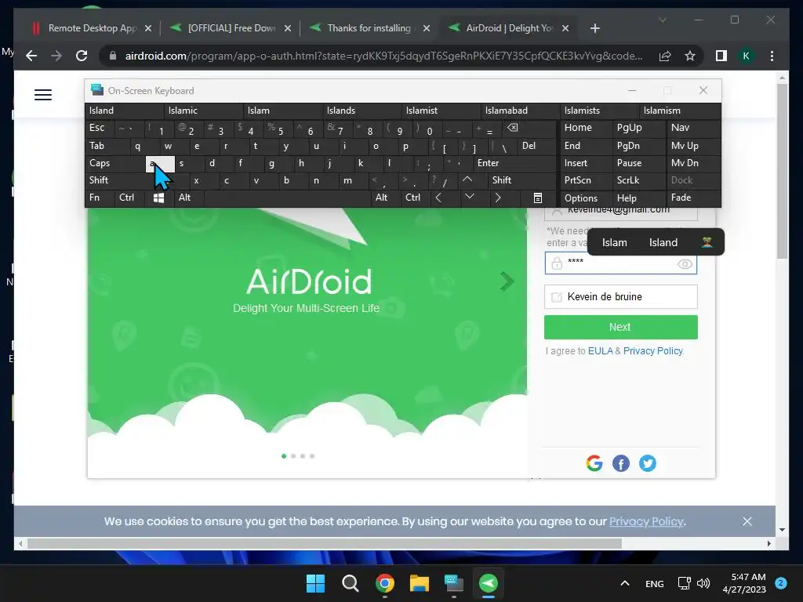Open File Explorer from taskbar
Screen dimensions: 803x602
coord(419,583)
